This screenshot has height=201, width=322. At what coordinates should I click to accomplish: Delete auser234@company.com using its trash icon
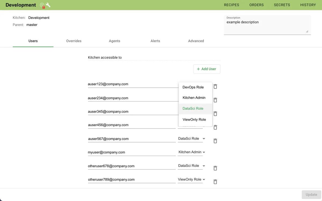(215, 100)
